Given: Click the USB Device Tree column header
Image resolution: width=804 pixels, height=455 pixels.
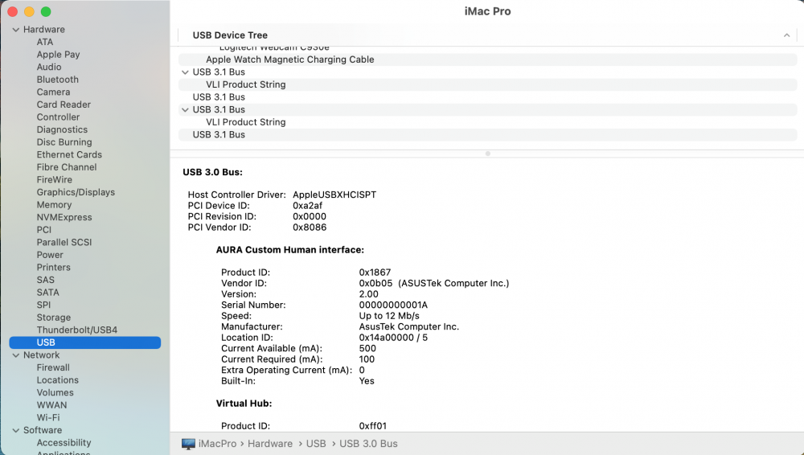Looking at the screenshot, I should pyautogui.click(x=230, y=35).
